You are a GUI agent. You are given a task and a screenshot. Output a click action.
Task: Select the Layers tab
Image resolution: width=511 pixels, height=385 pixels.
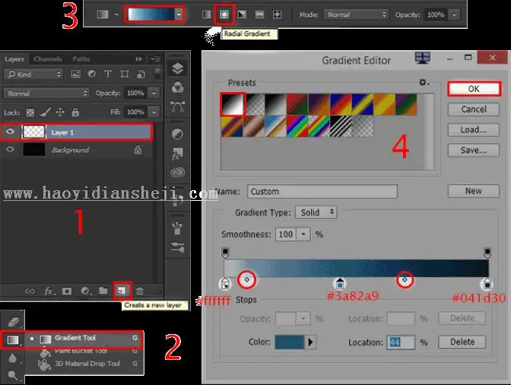[x=14, y=59]
